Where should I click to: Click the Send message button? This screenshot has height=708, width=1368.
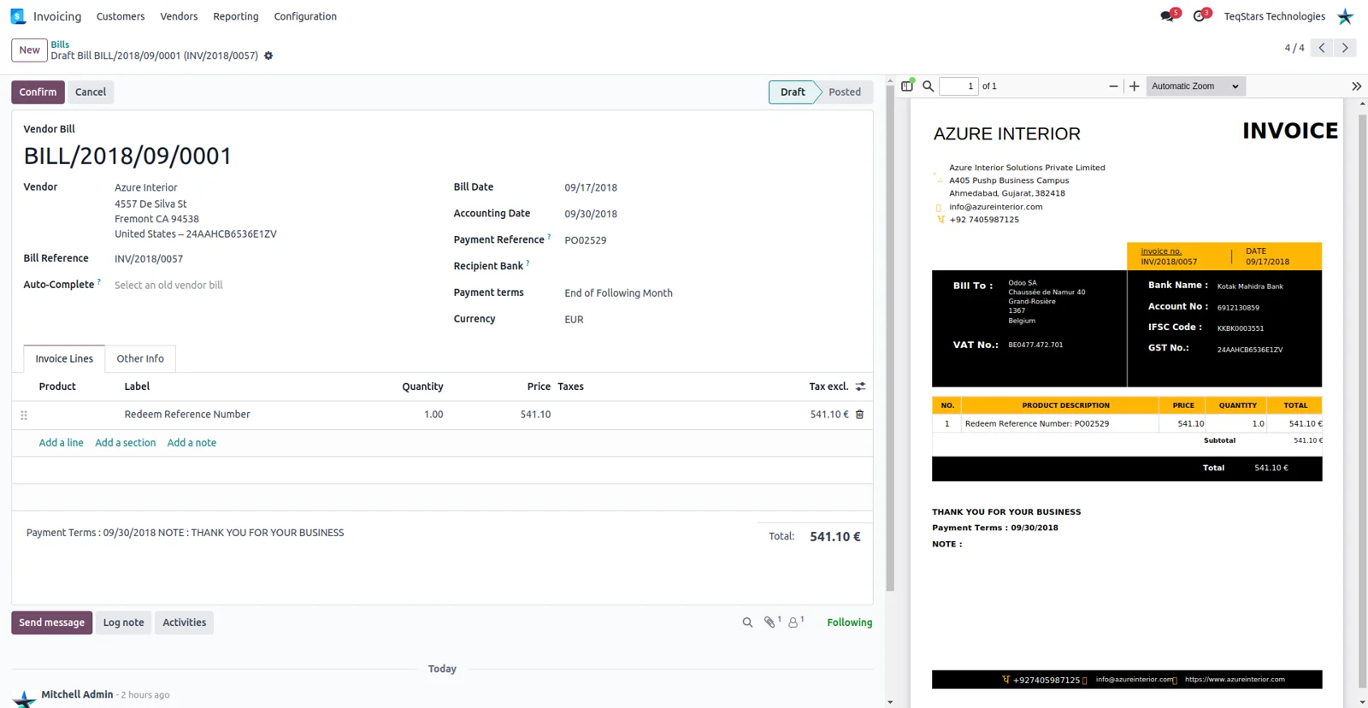point(51,622)
